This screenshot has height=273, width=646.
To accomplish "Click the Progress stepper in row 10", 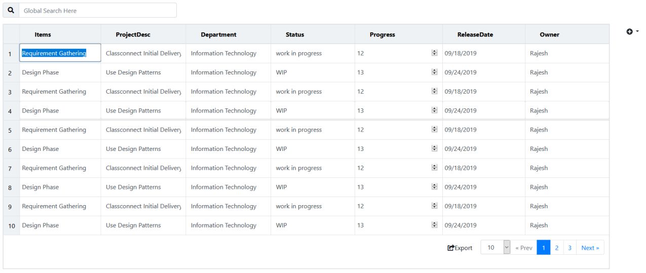I will [434, 225].
